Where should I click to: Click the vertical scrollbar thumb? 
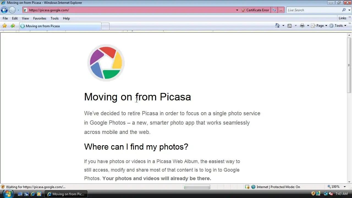pyautogui.click(x=349, y=65)
